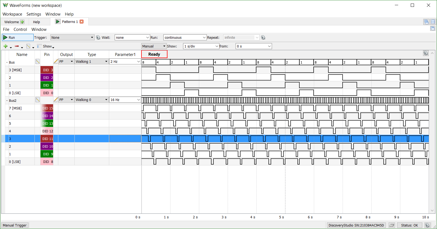Click the red minus remove-signal icon
Viewport: 437px width, 229px height.
tap(17, 46)
